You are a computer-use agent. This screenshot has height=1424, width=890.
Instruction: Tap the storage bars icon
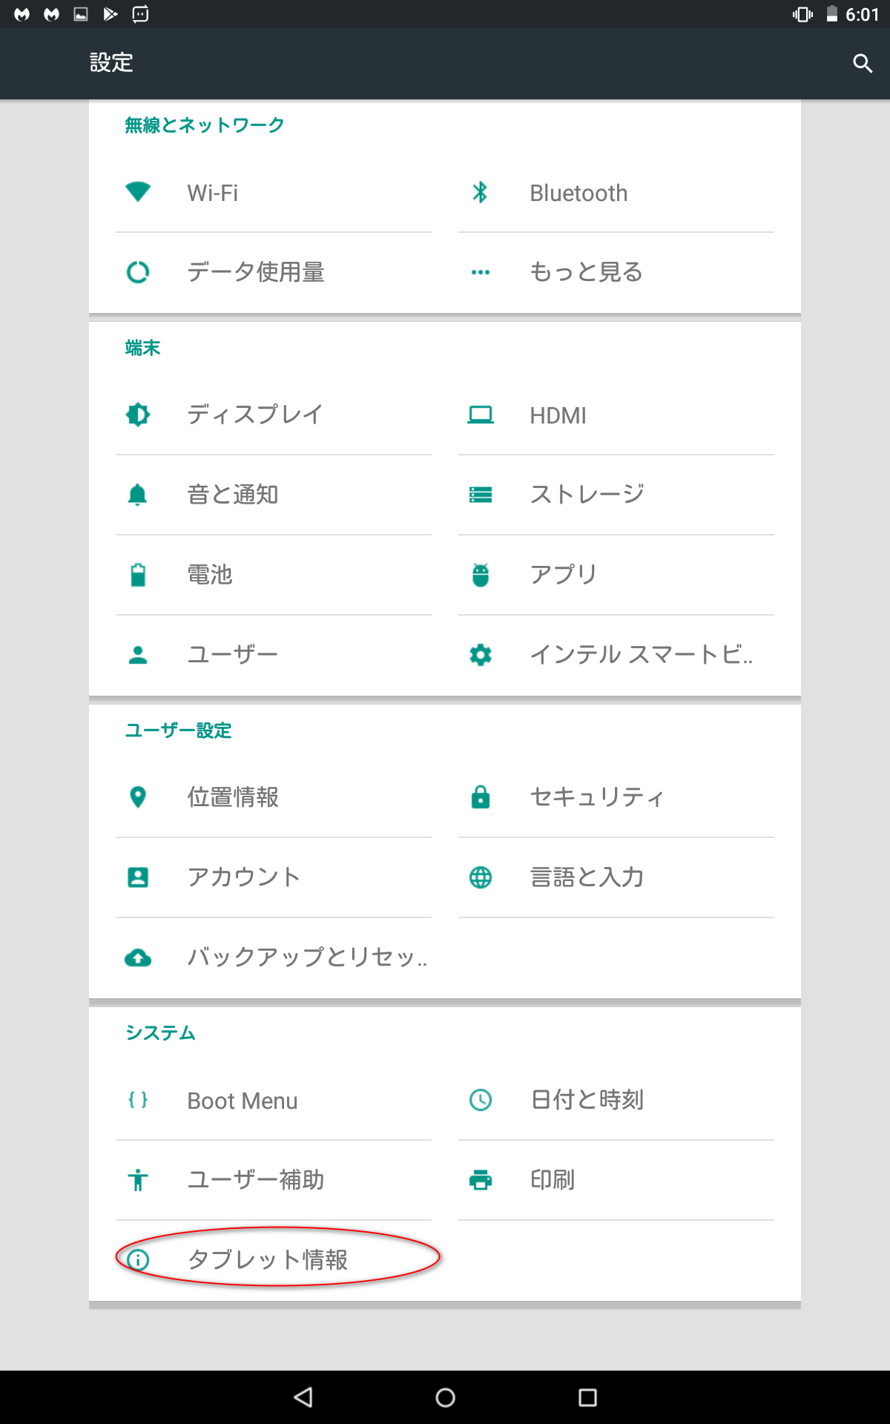[481, 495]
